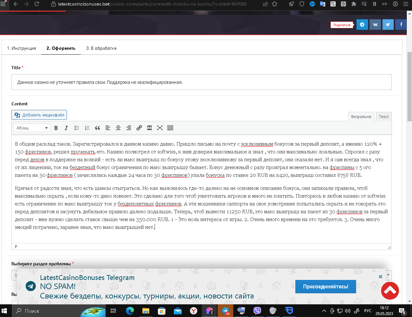Open the 3. В обработке tab

click(x=101, y=48)
